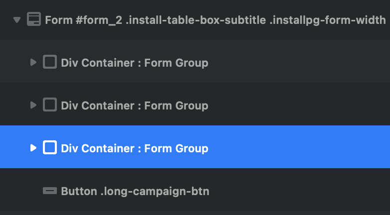
Task: Expand the second Div Container Form Group
Action: (33, 106)
